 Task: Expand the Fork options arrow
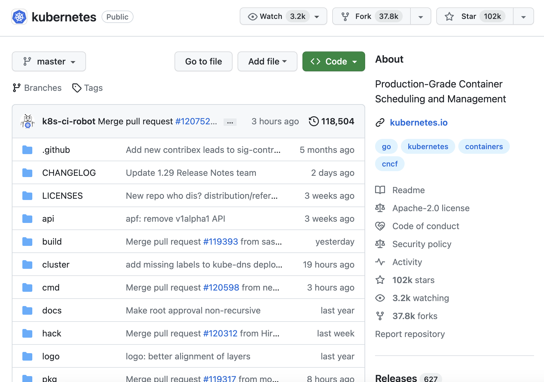421,16
